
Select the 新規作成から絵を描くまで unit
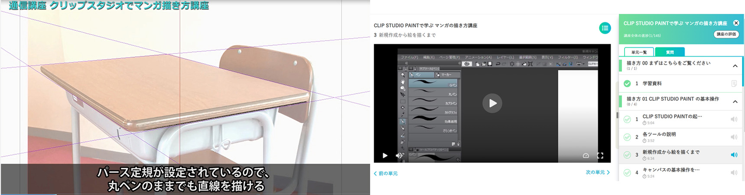point(681,155)
